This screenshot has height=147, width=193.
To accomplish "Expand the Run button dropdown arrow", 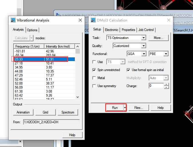I will pos(125,108).
